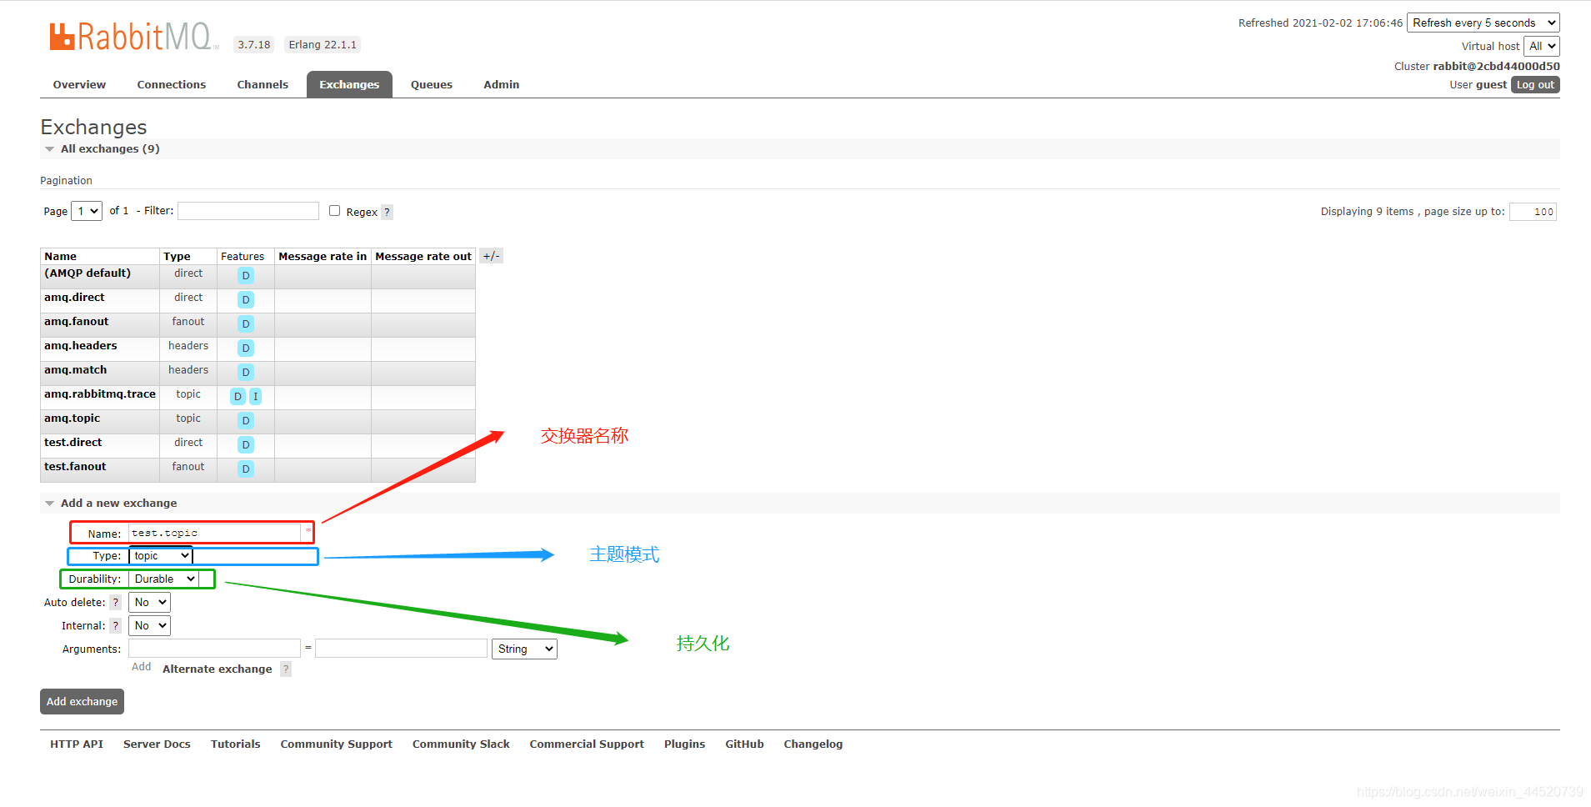The width and height of the screenshot is (1591, 807).
Task: Click the Arguments key input field
Action: click(215, 649)
